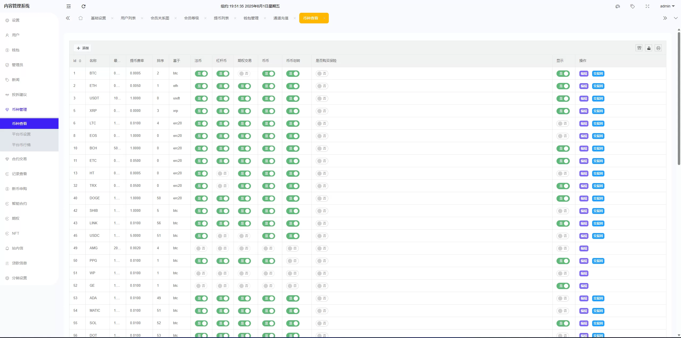Click the 内容管理系统 logo title
The image size is (681, 338).
tap(17, 6)
